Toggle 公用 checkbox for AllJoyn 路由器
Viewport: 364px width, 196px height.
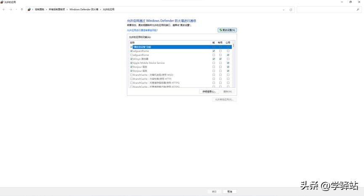click(228, 59)
